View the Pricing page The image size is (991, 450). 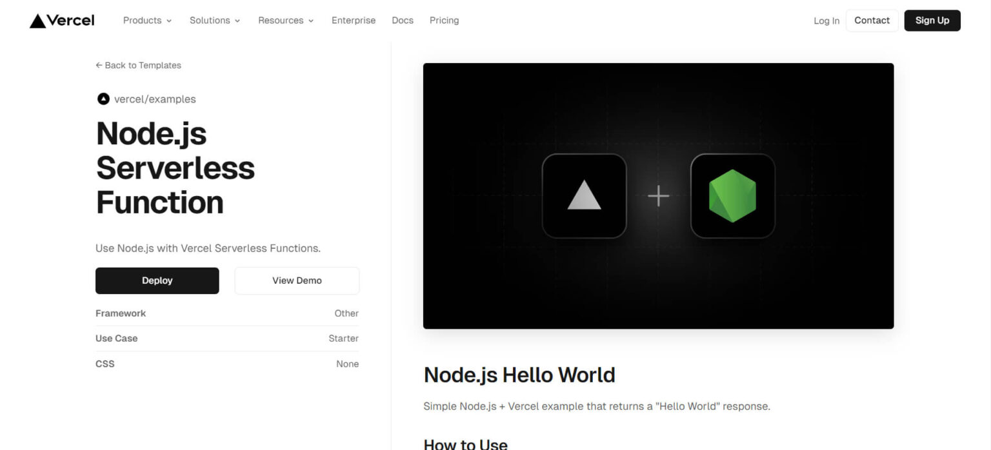point(444,20)
